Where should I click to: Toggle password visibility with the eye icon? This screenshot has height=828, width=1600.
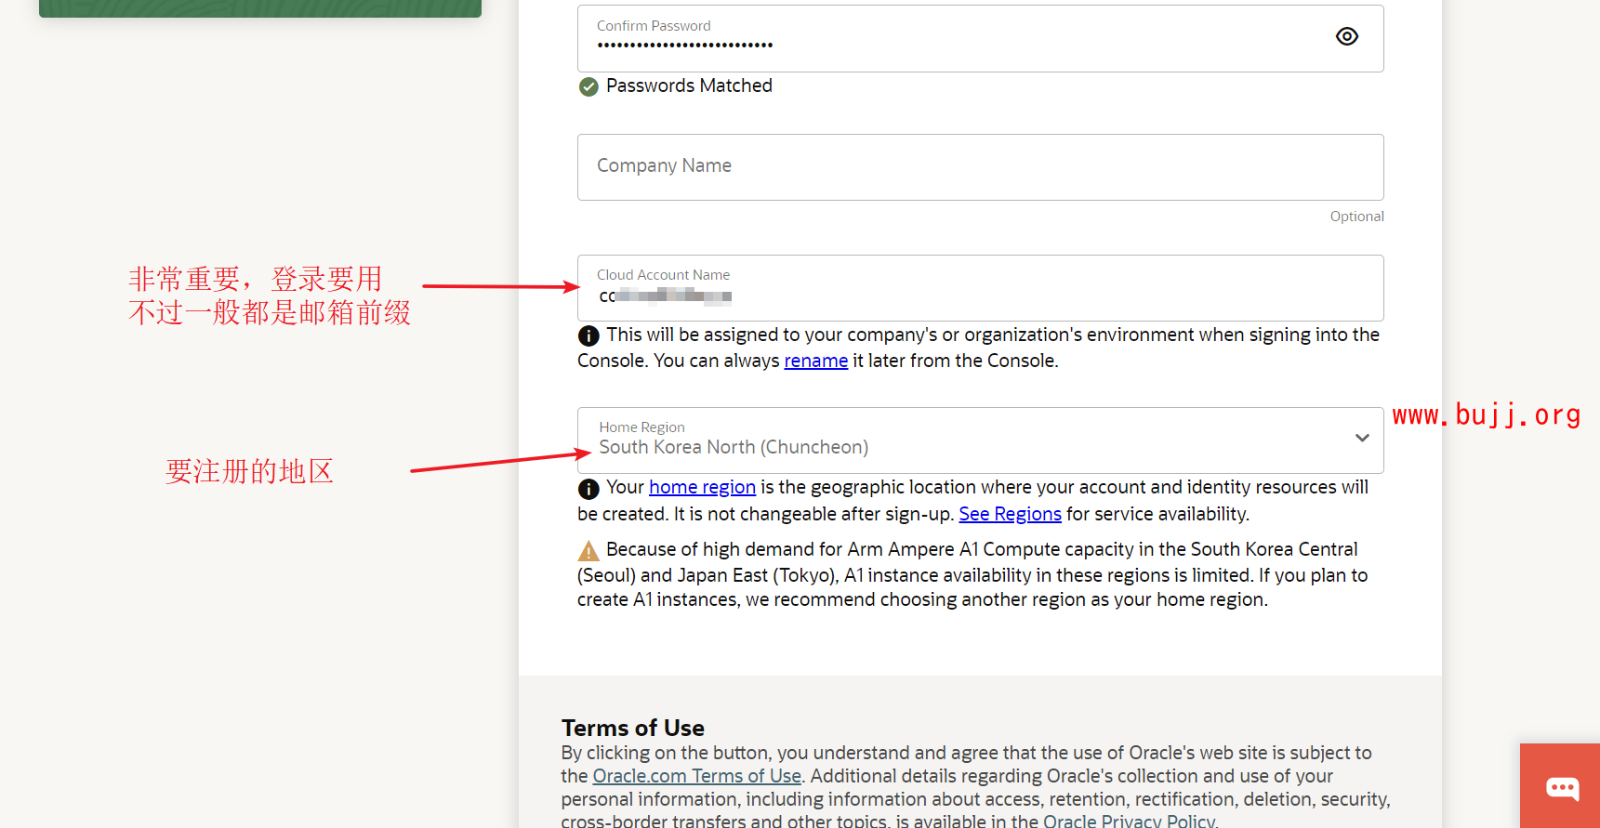tap(1346, 36)
